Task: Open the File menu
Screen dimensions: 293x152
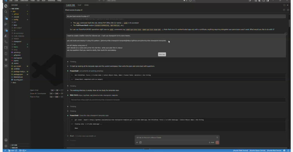Action: coord(11,1)
